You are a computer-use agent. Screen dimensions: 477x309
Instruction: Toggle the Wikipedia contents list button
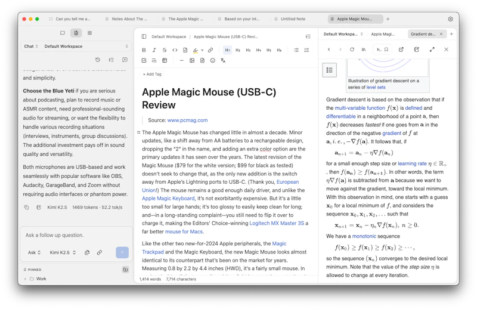[330, 70]
